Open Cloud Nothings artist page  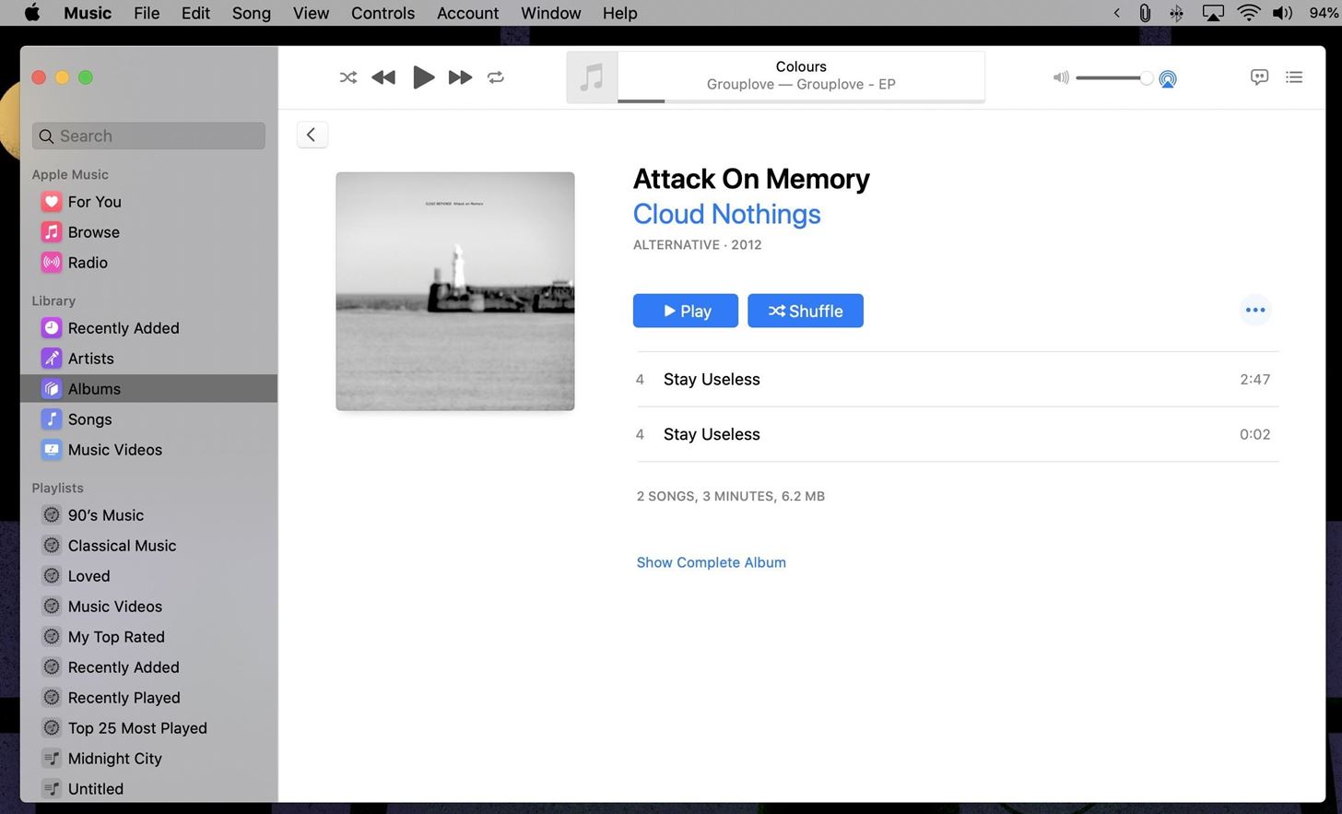point(727,214)
